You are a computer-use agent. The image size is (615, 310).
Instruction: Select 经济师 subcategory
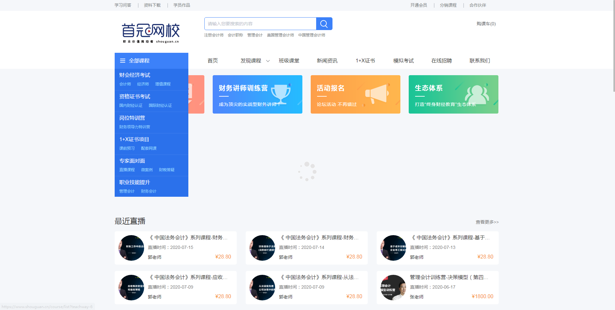coord(143,84)
